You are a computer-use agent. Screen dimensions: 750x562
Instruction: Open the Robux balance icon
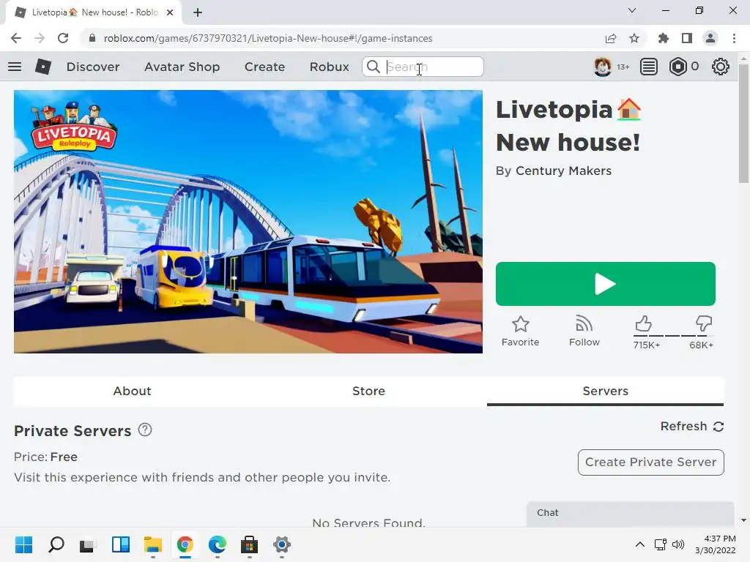pos(677,67)
